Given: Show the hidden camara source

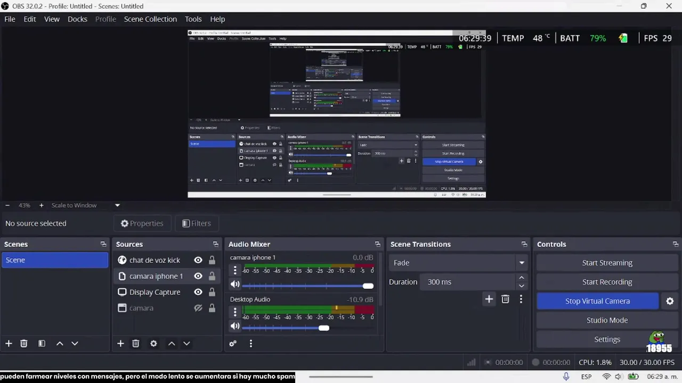Looking at the screenshot, I should click(198, 308).
